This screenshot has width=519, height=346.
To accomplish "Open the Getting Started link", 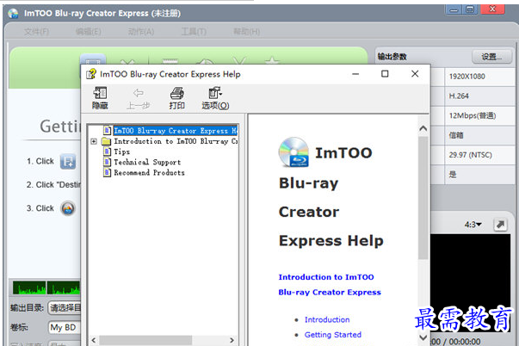I will coord(332,335).
